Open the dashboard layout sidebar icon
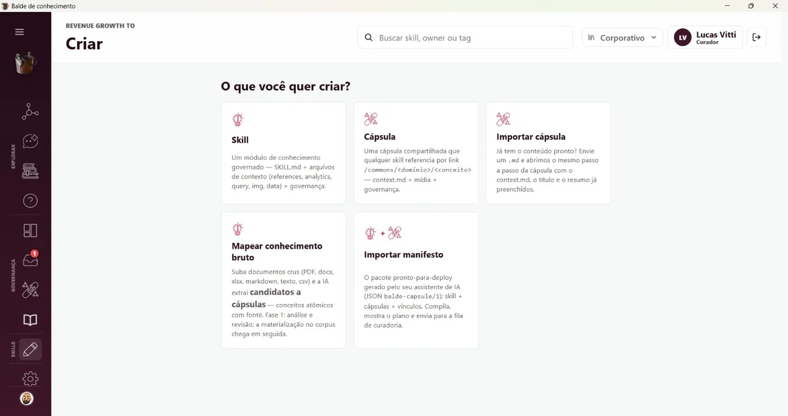788x416 pixels. pyautogui.click(x=30, y=230)
